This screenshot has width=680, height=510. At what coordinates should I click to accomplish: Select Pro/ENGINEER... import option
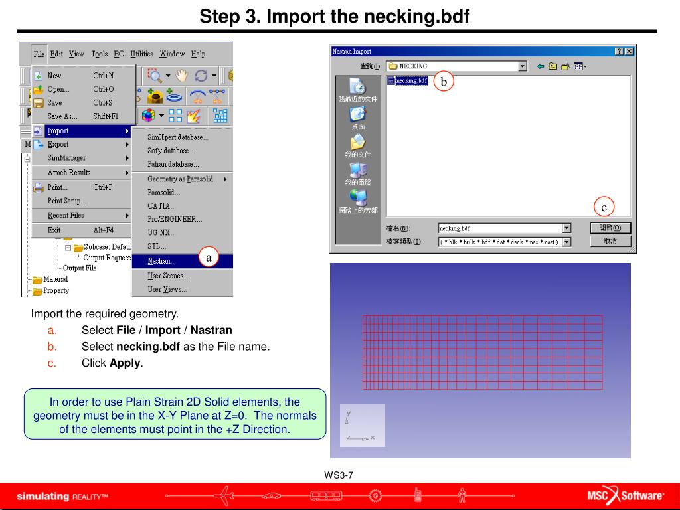183,219
